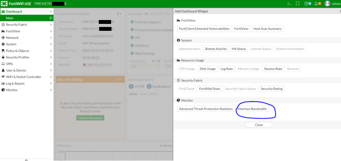This screenshot has width=341, height=161.
Task: Expand the WiFi & Switch Controller chevron
Action: click(51, 77)
